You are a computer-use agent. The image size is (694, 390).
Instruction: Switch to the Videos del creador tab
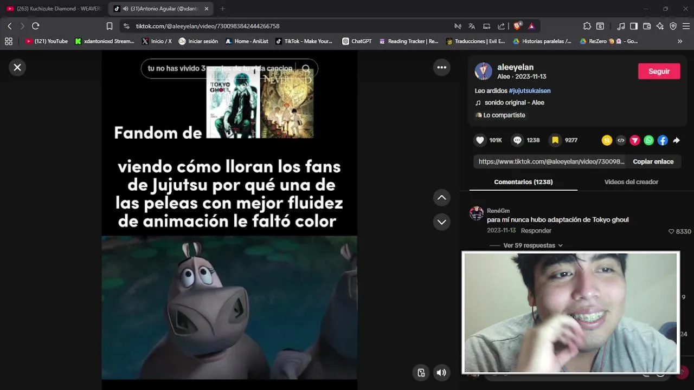(x=631, y=182)
